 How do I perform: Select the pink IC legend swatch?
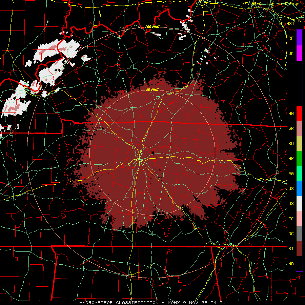click(299, 219)
